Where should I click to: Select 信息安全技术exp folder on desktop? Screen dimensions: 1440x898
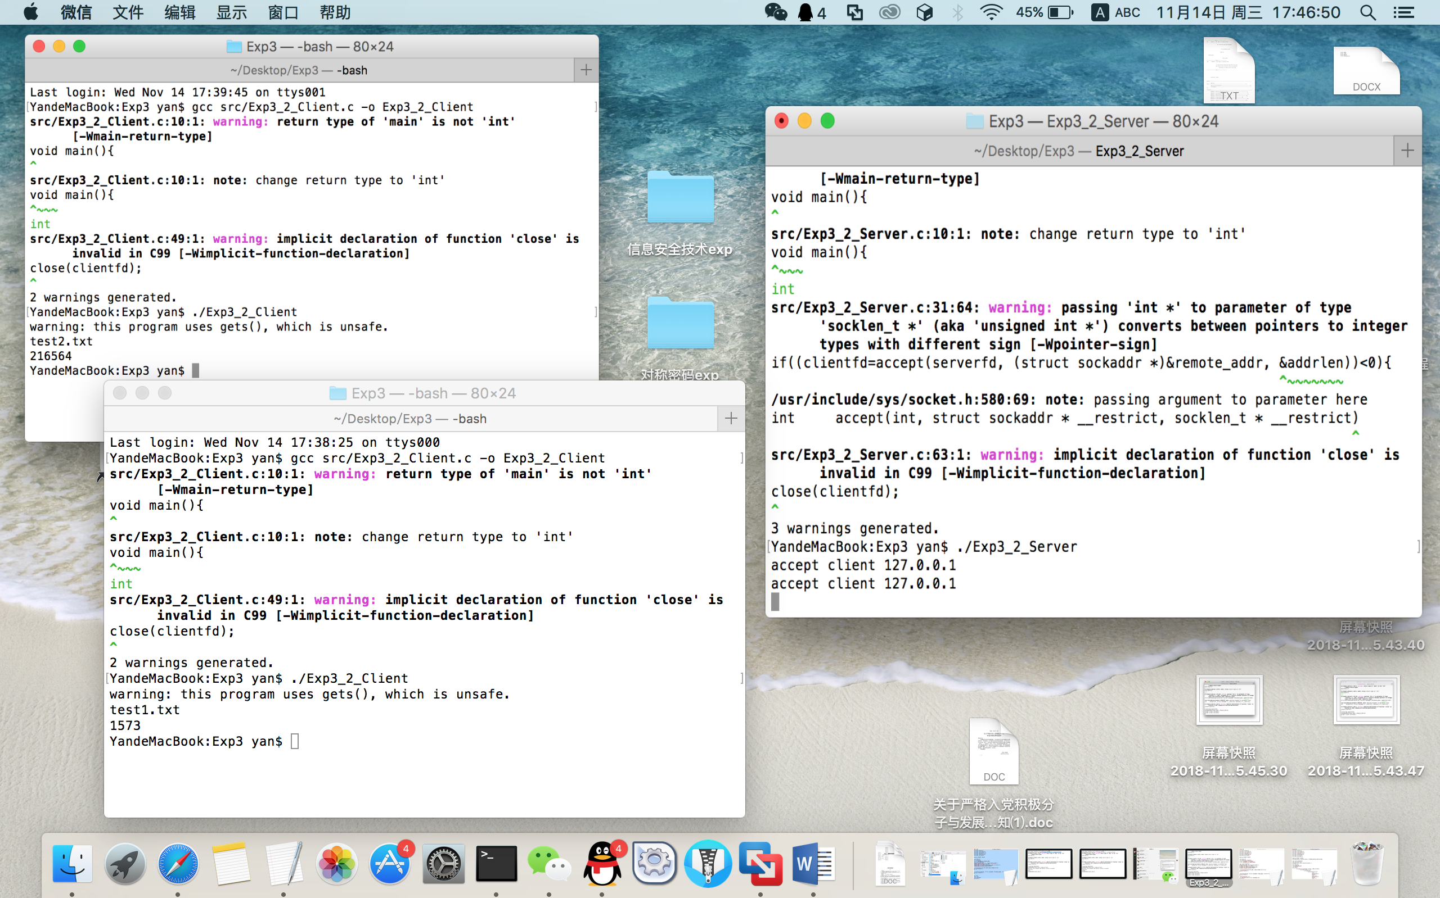[x=680, y=198]
